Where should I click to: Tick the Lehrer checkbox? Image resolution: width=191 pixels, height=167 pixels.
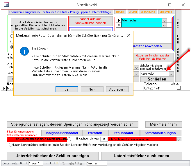[178, 88]
